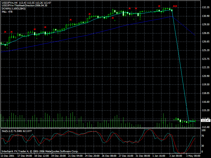Screen dimensions: 211x158
Task: Click the cyan line at bottom of drop
Action: click(189, 121)
